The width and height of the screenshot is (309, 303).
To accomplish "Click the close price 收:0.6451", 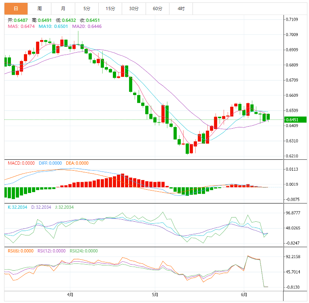I will (90, 20).
